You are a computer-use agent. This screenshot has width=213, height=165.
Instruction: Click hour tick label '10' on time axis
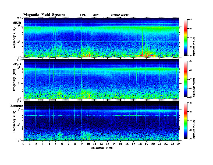pyautogui.click(x=88, y=144)
